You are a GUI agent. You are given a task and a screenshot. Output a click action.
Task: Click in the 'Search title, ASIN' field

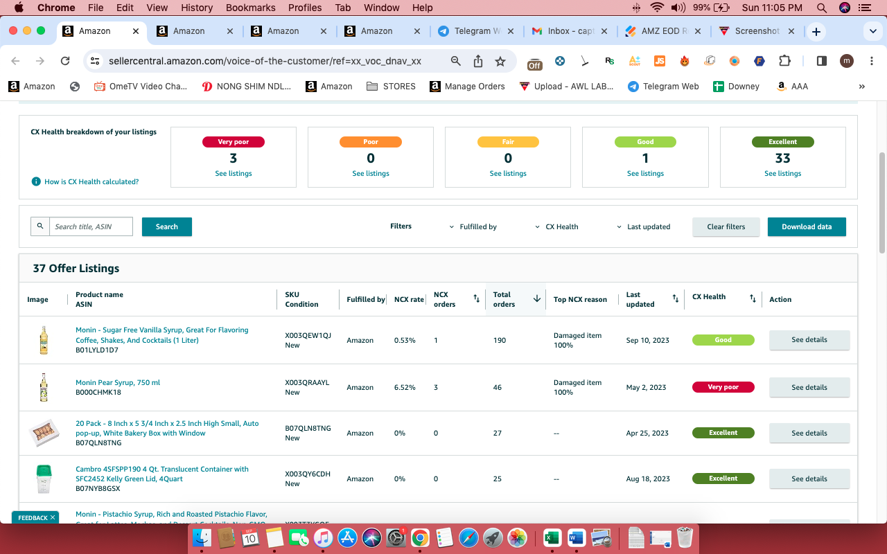(91, 226)
